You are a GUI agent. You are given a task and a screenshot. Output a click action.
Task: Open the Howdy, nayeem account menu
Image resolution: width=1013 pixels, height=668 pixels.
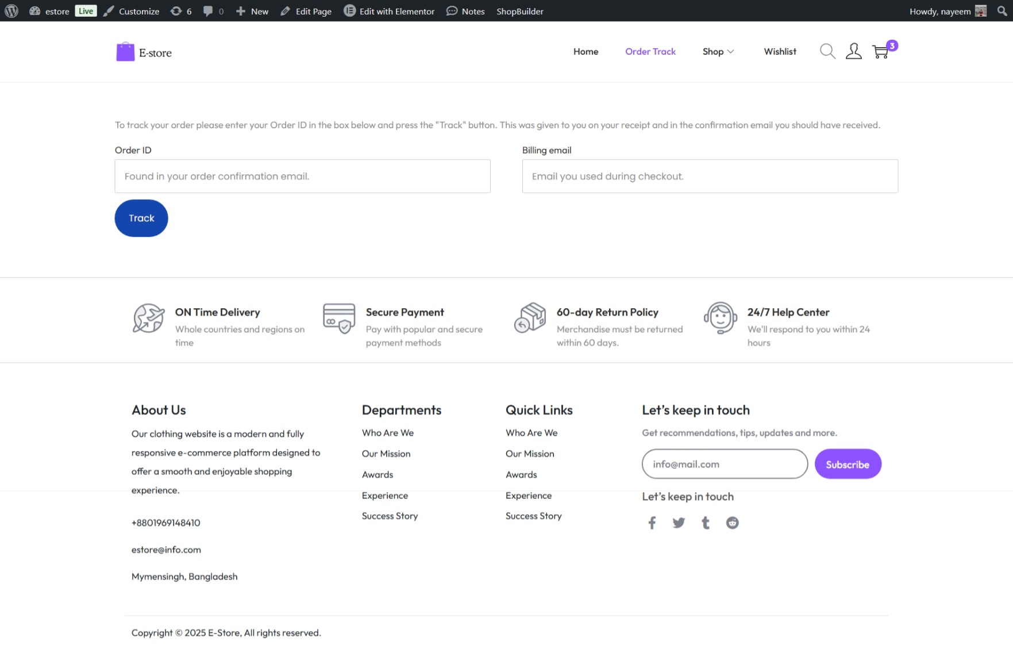947,11
